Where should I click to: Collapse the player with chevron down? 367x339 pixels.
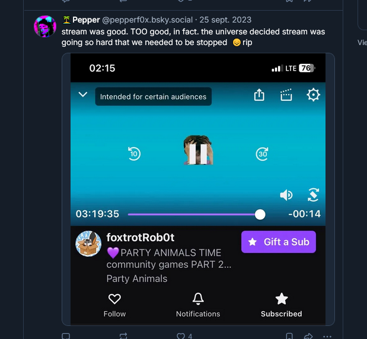pyautogui.click(x=83, y=95)
